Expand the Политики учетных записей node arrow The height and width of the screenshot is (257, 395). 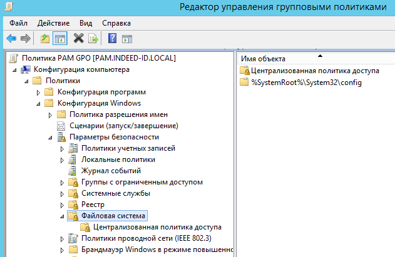[61, 148]
